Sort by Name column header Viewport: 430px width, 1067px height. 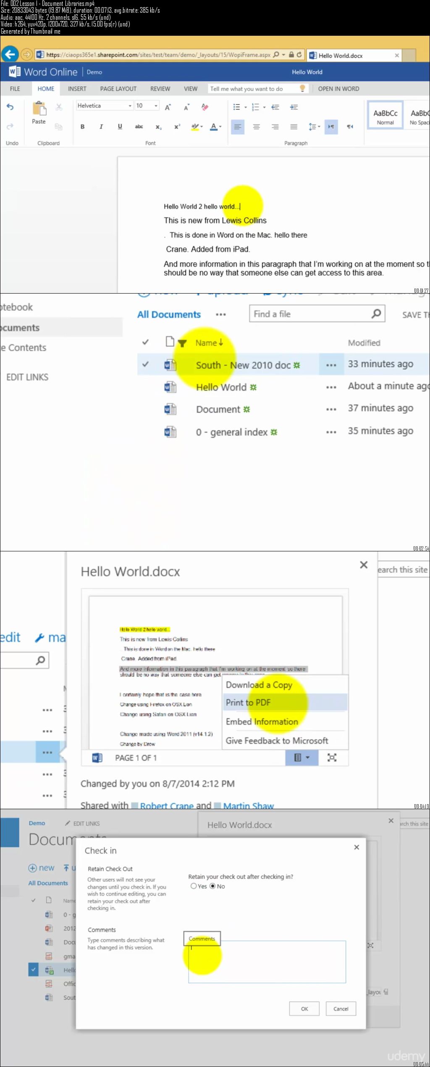pyautogui.click(x=209, y=343)
